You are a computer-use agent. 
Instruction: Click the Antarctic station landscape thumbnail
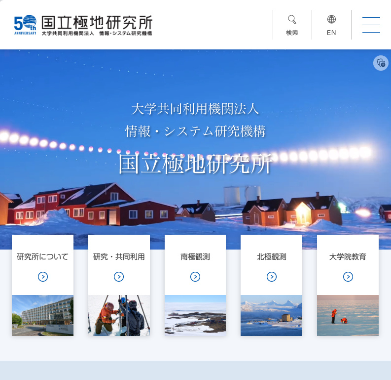pos(195,315)
